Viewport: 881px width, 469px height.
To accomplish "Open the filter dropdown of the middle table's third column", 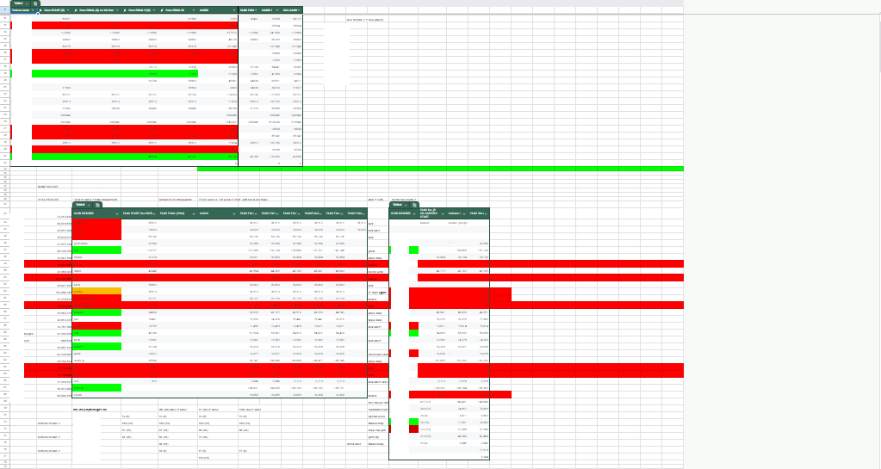I will 193,214.
